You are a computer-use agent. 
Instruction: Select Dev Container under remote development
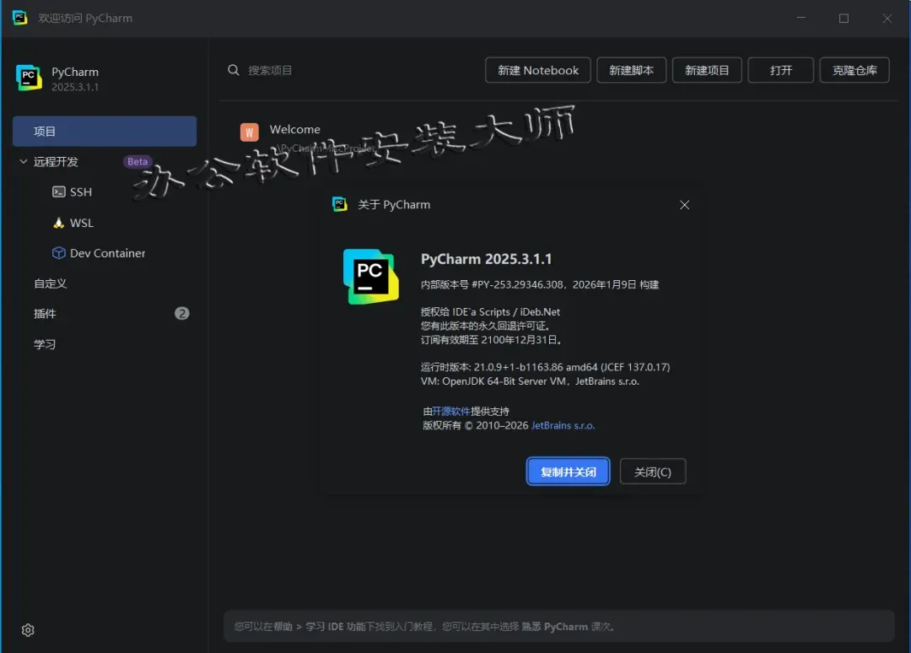tap(107, 253)
